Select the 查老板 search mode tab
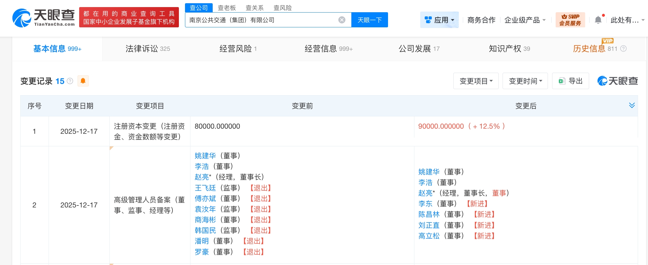 coord(227,8)
